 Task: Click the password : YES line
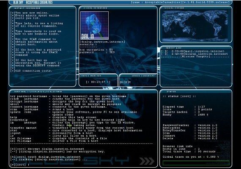point(97,52)
